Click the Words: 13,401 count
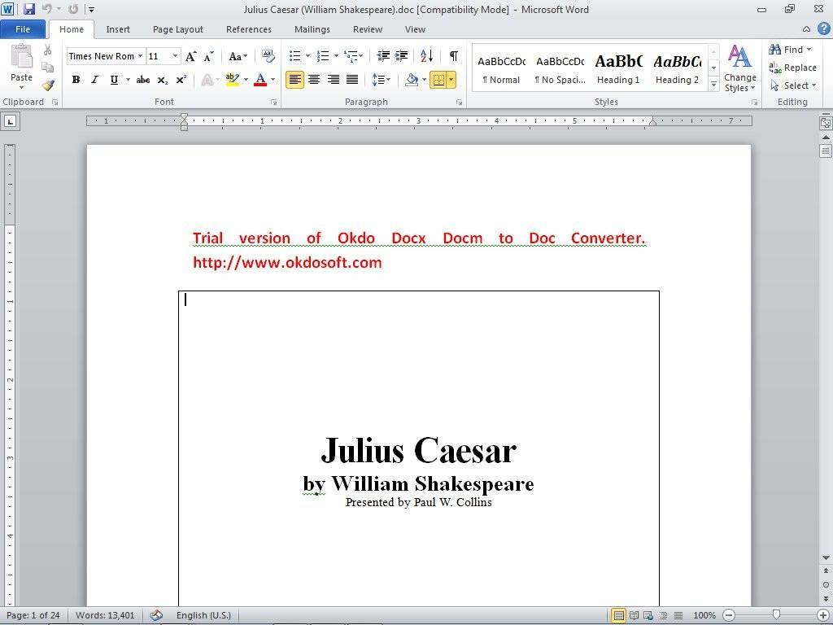 pyautogui.click(x=105, y=615)
